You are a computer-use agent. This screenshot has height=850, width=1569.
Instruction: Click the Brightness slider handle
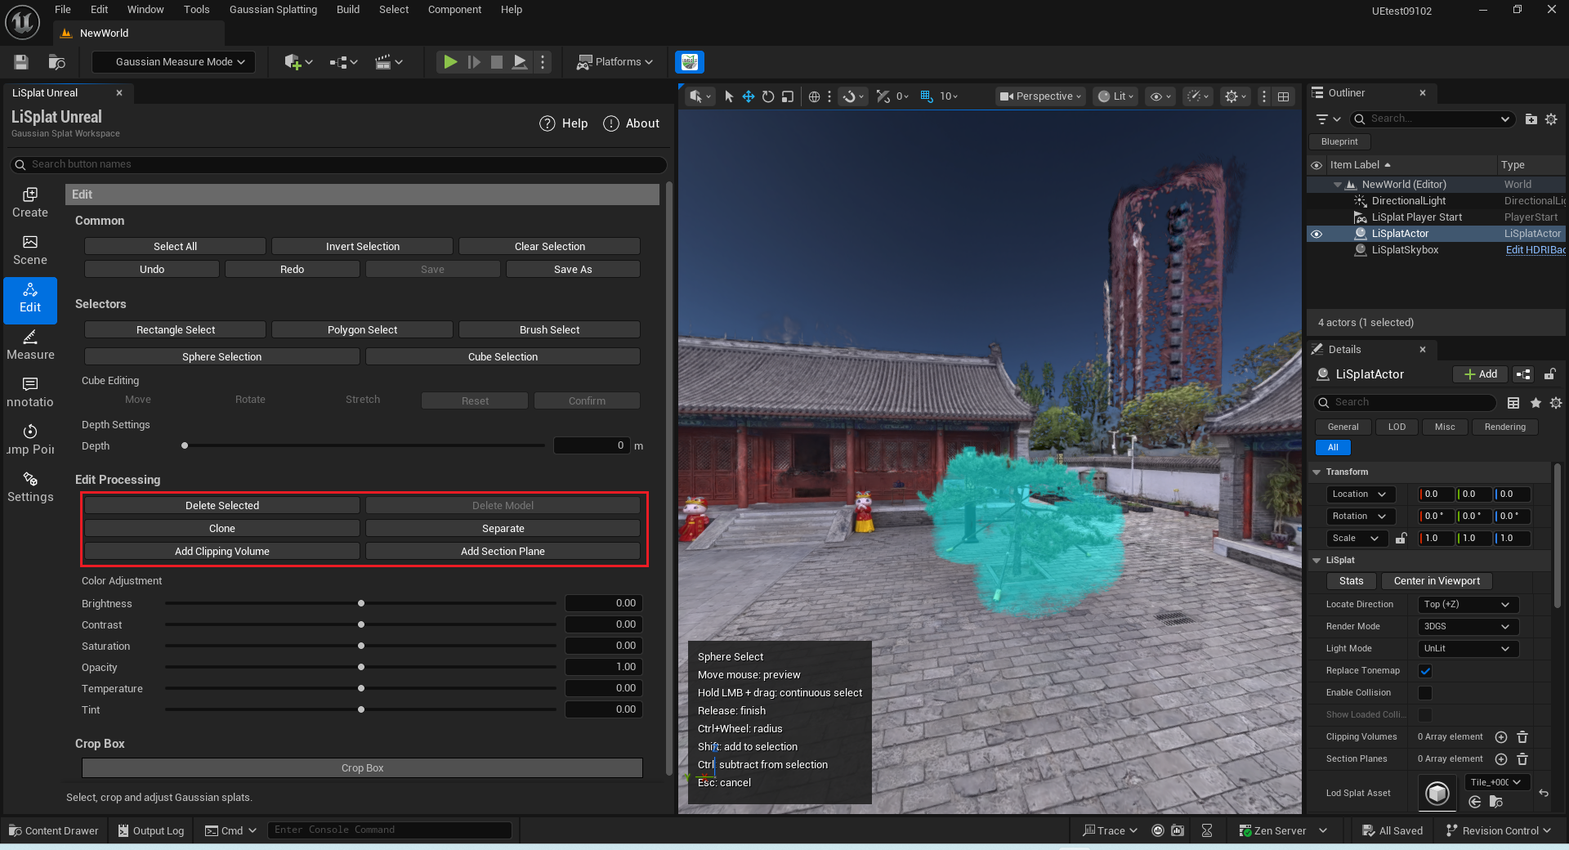point(361,604)
